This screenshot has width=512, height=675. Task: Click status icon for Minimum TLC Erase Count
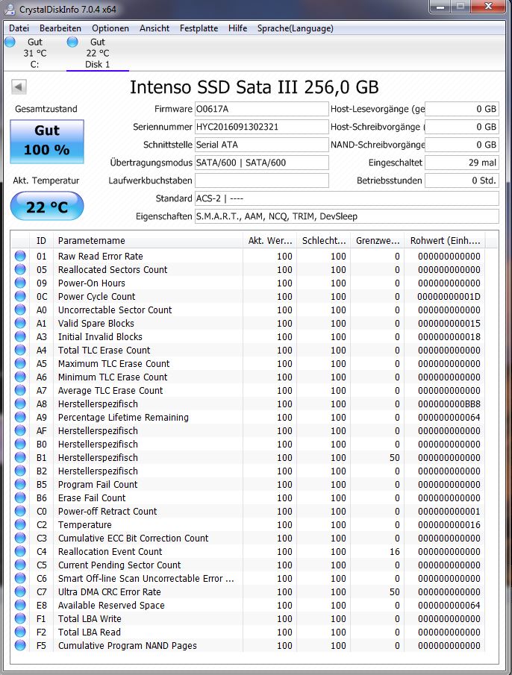click(x=20, y=377)
